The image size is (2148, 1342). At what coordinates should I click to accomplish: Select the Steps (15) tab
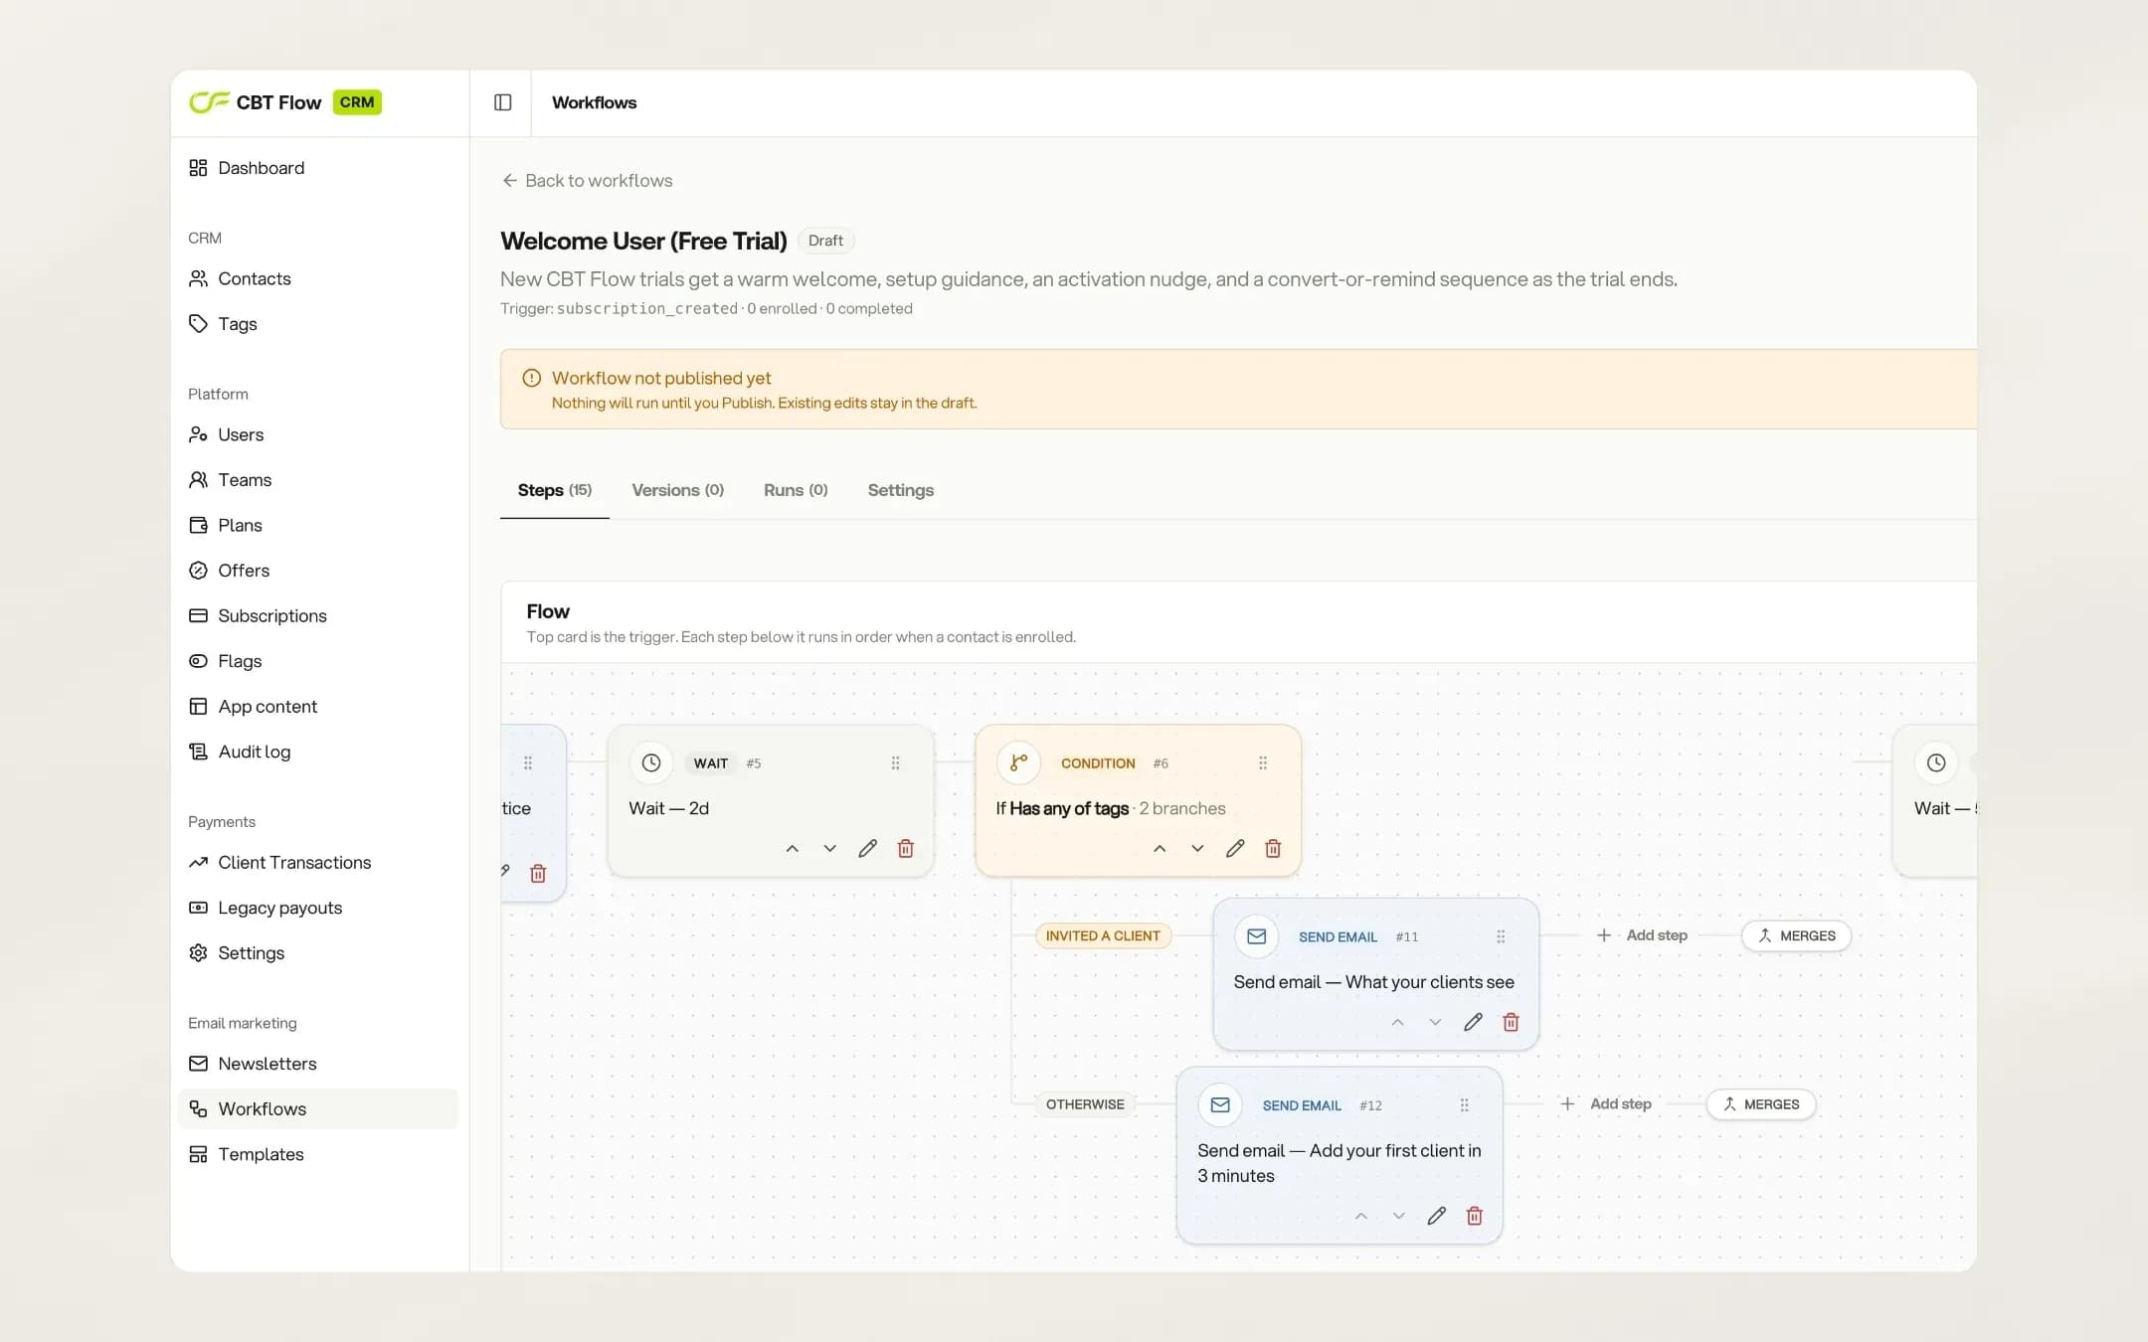click(x=555, y=490)
